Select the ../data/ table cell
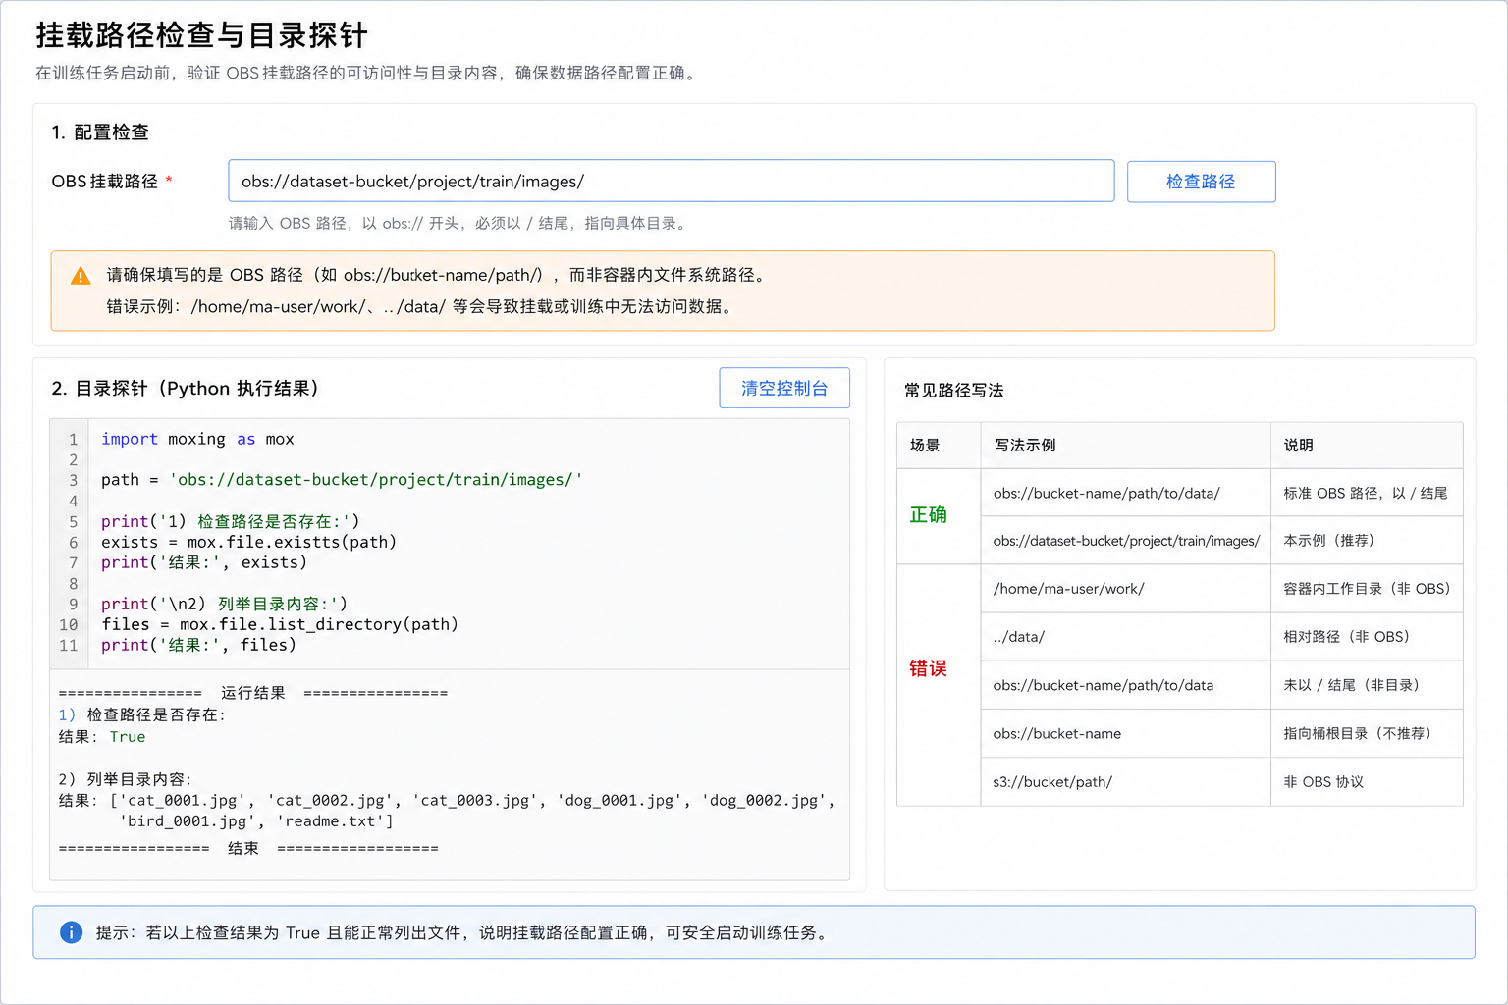 pos(1125,637)
